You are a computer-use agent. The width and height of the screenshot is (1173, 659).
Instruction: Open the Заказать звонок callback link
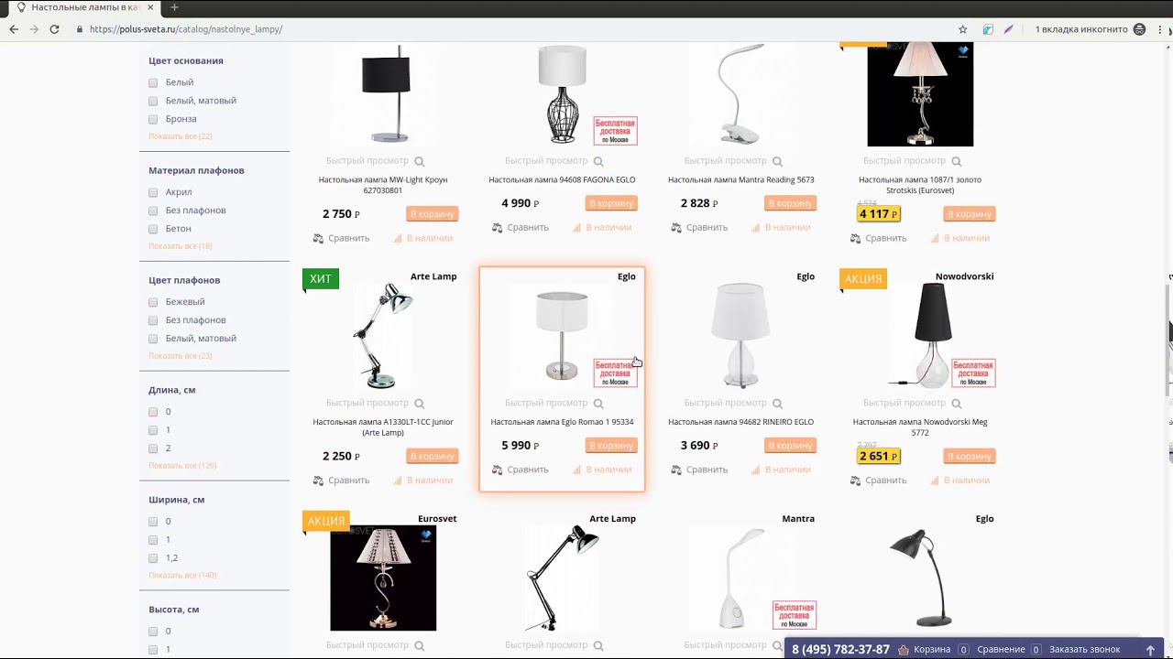(1085, 650)
